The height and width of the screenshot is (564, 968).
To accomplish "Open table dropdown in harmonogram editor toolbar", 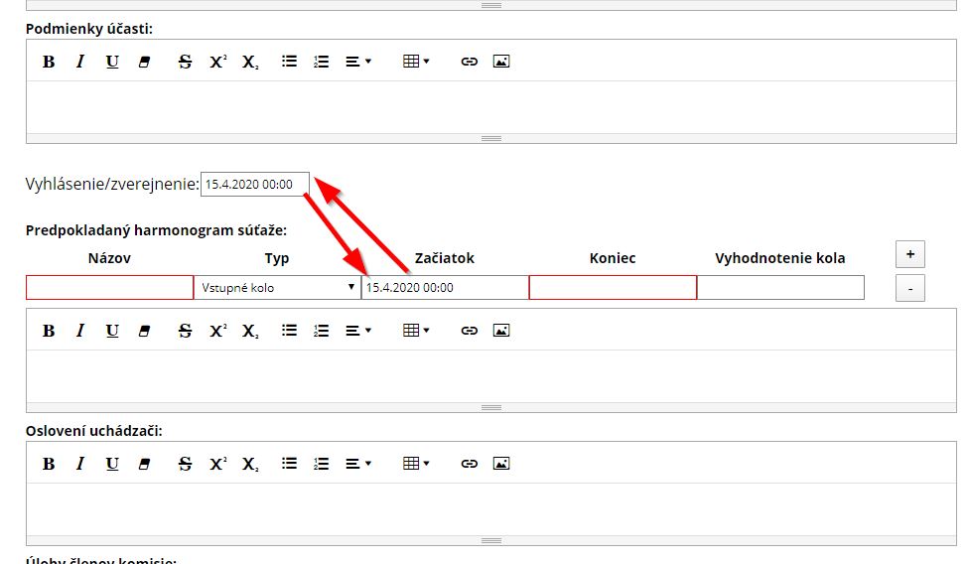I will click(x=416, y=331).
